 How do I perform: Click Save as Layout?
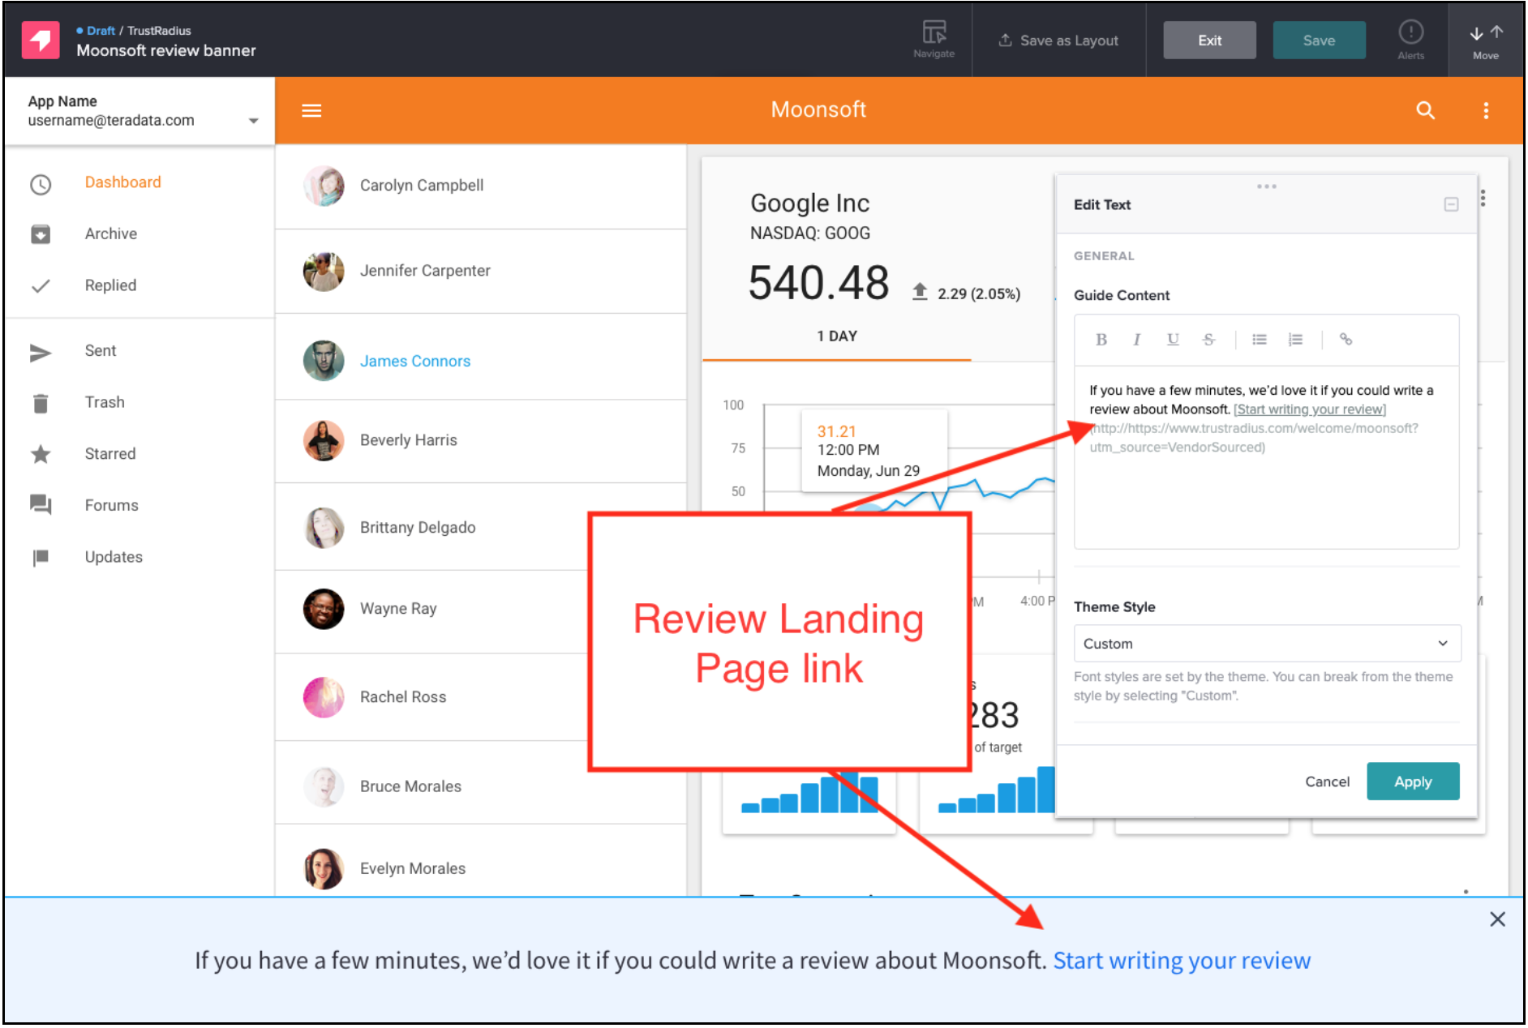coord(1058,41)
